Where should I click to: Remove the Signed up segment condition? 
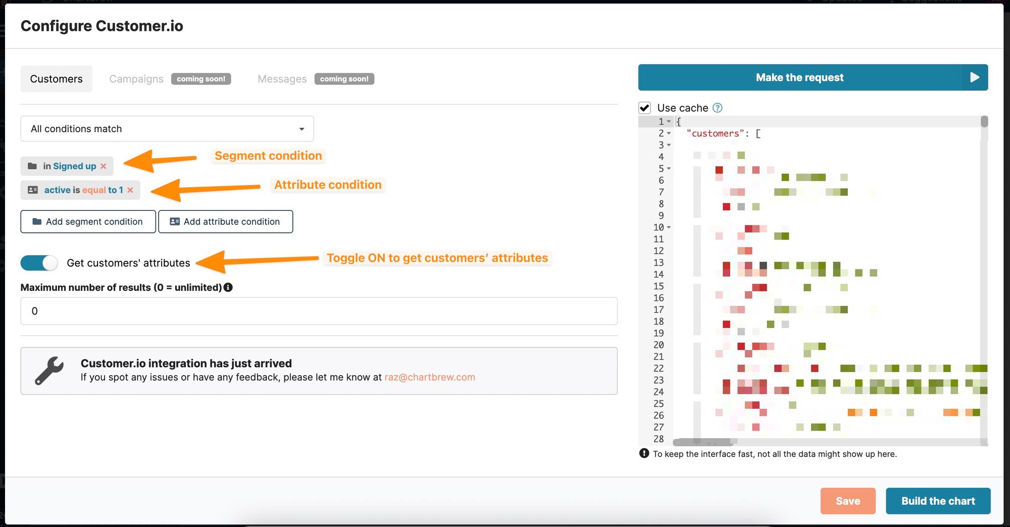tap(103, 166)
